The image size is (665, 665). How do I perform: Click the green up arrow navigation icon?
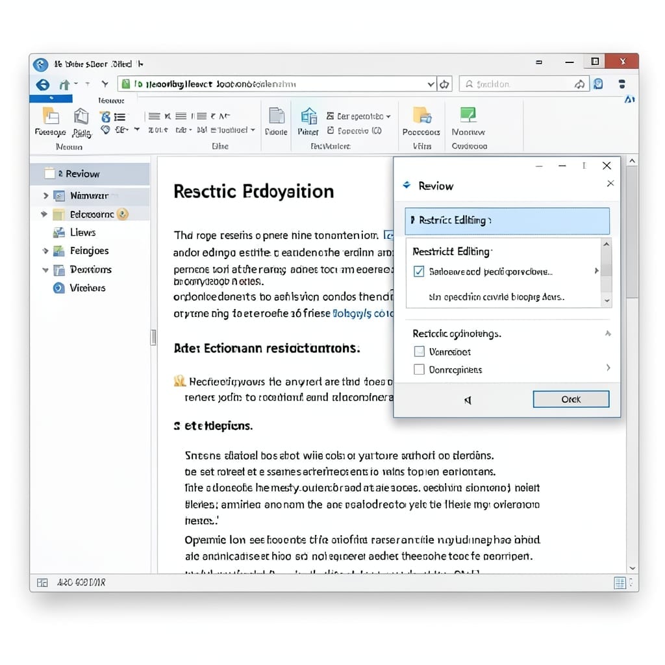[x=64, y=85]
